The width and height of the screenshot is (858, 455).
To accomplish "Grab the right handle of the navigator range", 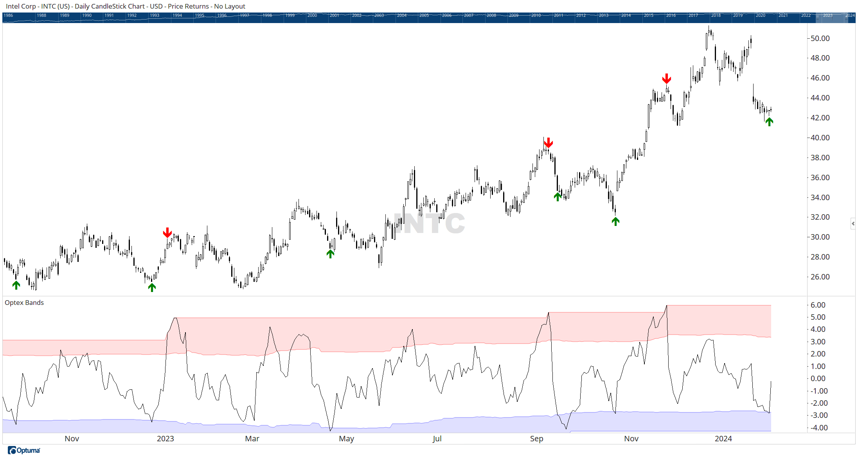I will click(847, 18).
